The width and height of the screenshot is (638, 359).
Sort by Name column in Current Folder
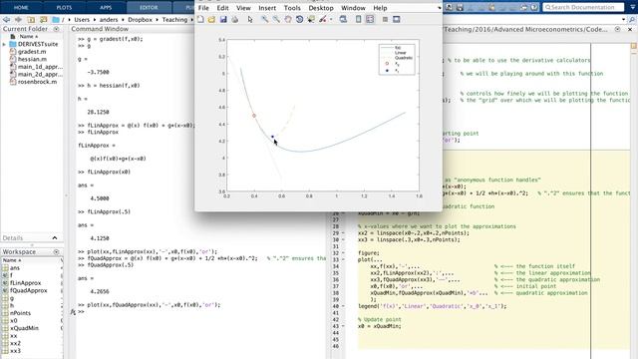[28, 36]
